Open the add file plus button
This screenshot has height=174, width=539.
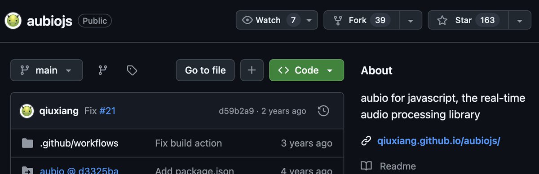tap(252, 70)
